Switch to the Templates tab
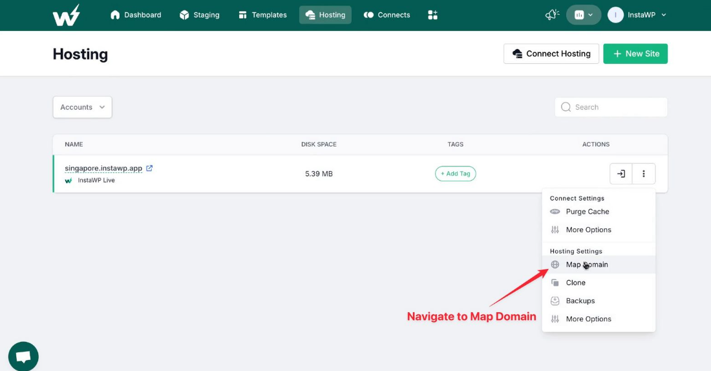The image size is (711, 371). point(262,15)
